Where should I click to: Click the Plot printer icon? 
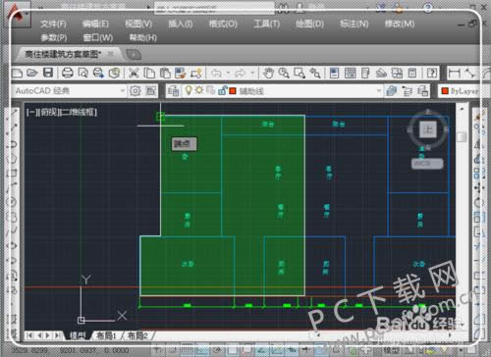tap(68, 73)
